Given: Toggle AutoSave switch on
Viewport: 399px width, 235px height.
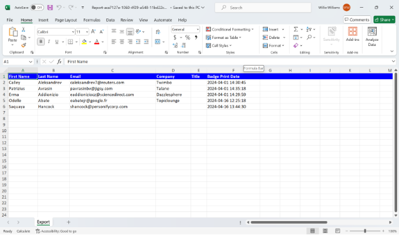Looking at the screenshot, I should (37, 8).
